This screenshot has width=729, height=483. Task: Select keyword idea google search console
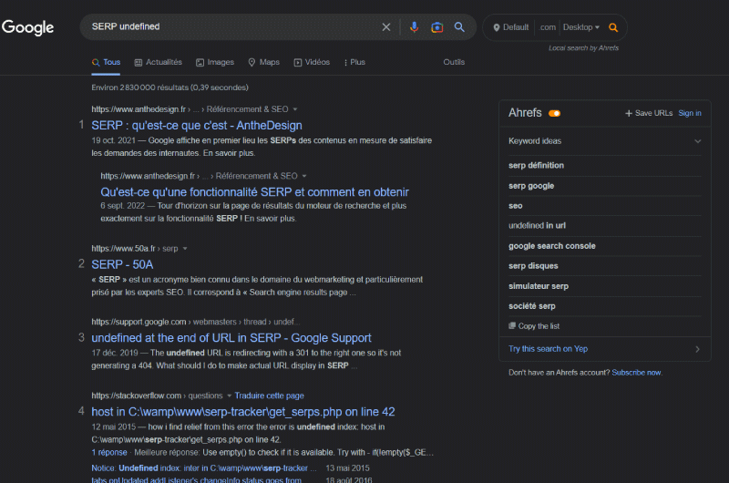point(552,246)
